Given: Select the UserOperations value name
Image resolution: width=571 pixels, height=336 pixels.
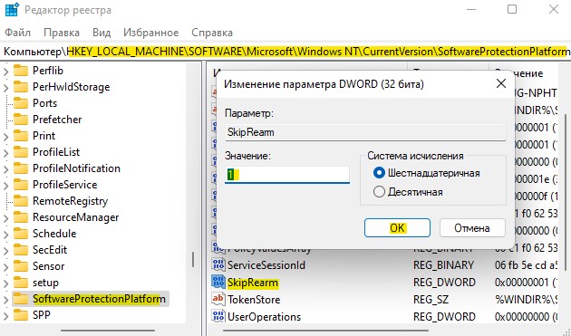Looking at the screenshot, I should point(264,316).
